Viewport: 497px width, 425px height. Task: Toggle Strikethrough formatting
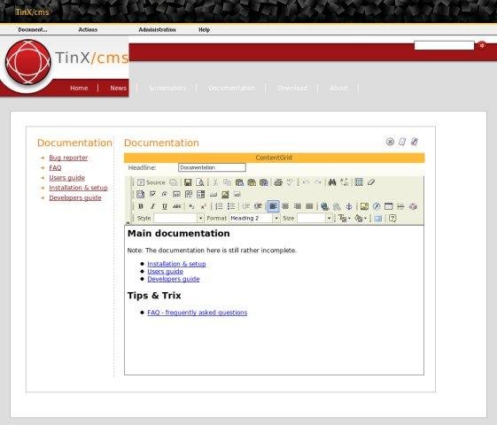pos(177,206)
